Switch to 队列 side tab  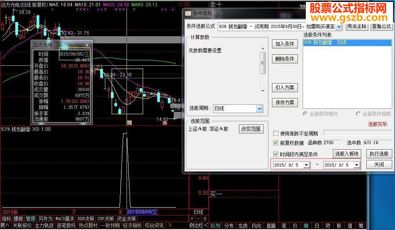215,226
